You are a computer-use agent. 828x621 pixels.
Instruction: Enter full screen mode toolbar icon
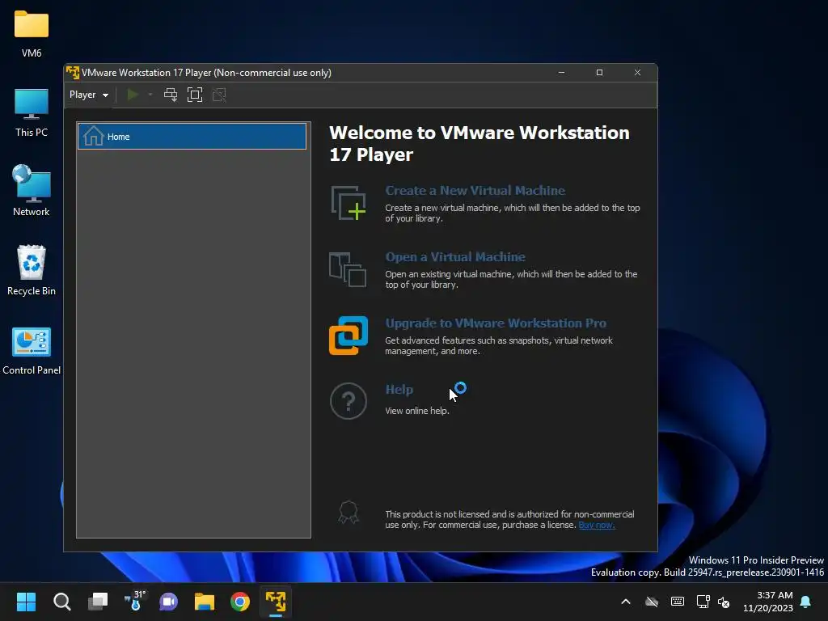pos(195,95)
